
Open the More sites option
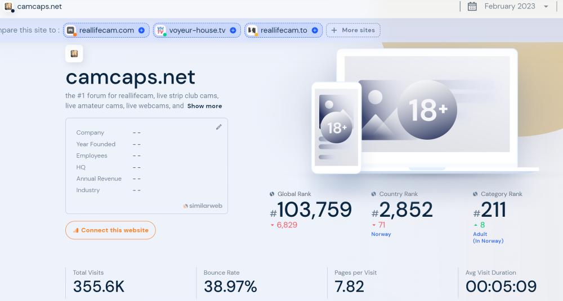(353, 30)
